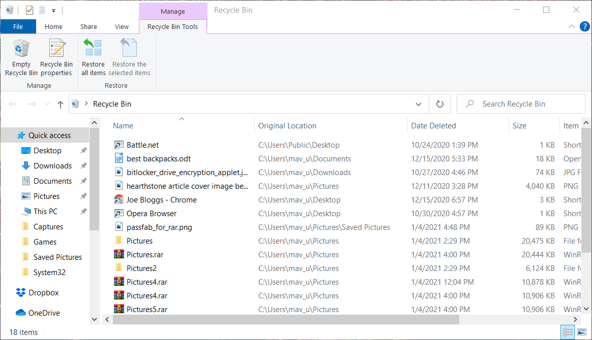Click the best backpacks.odt file icon
Viewport: 592px width, 340px height.
(x=119, y=158)
